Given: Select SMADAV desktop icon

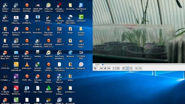Looking at the screenshot, I should point(49,89).
